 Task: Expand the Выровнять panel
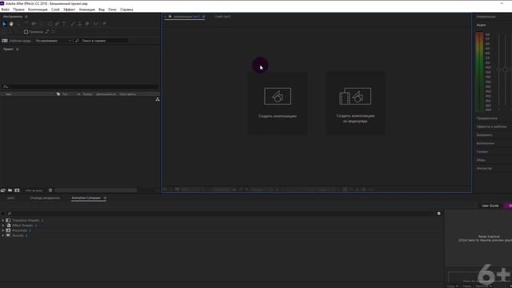point(484,135)
